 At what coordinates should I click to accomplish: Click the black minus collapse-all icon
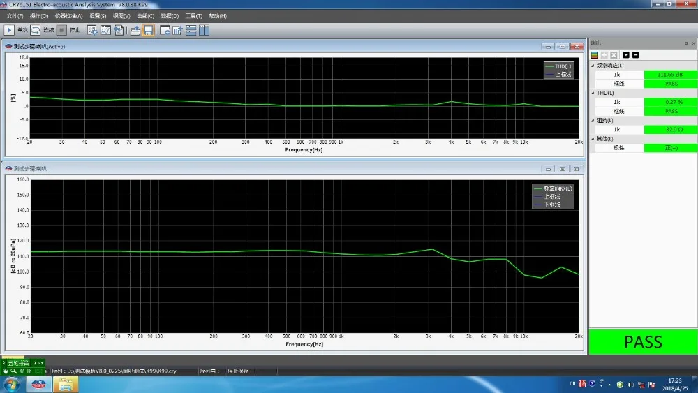[636, 54]
